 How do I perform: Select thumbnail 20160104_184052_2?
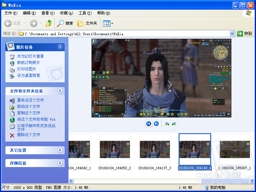point(115,149)
